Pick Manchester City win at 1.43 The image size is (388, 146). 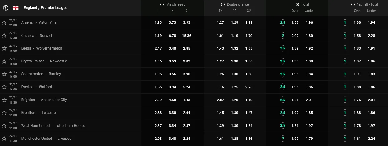pos(187,100)
